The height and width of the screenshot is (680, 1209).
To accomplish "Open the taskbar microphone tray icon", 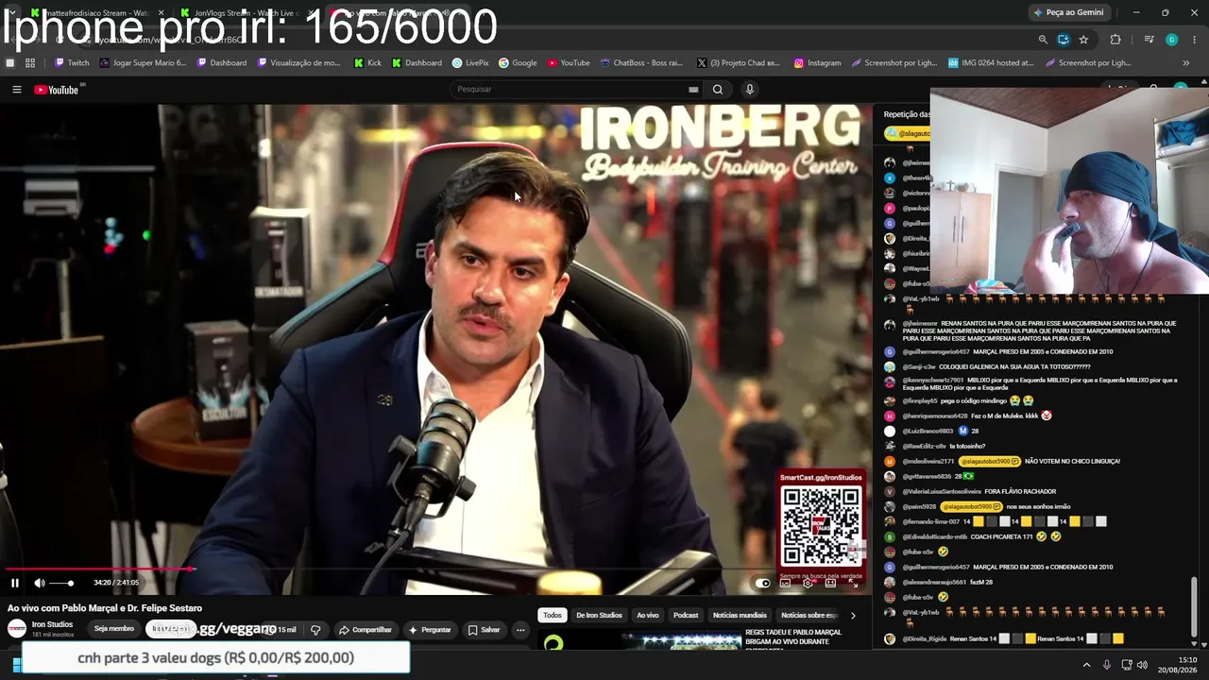I will point(1107,665).
